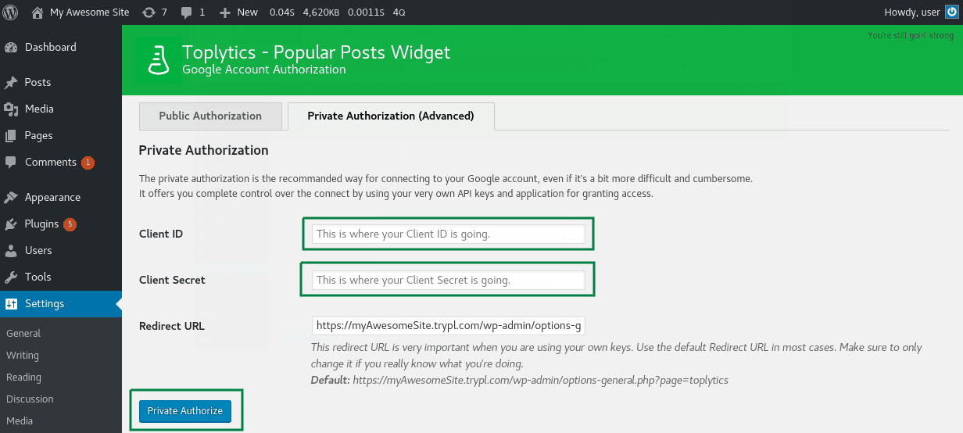The image size is (963, 433).
Task: Click the Private Authorize button
Action: pyautogui.click(x=185, y=410)
